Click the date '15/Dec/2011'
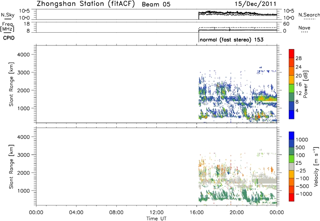 pos(255,4)
